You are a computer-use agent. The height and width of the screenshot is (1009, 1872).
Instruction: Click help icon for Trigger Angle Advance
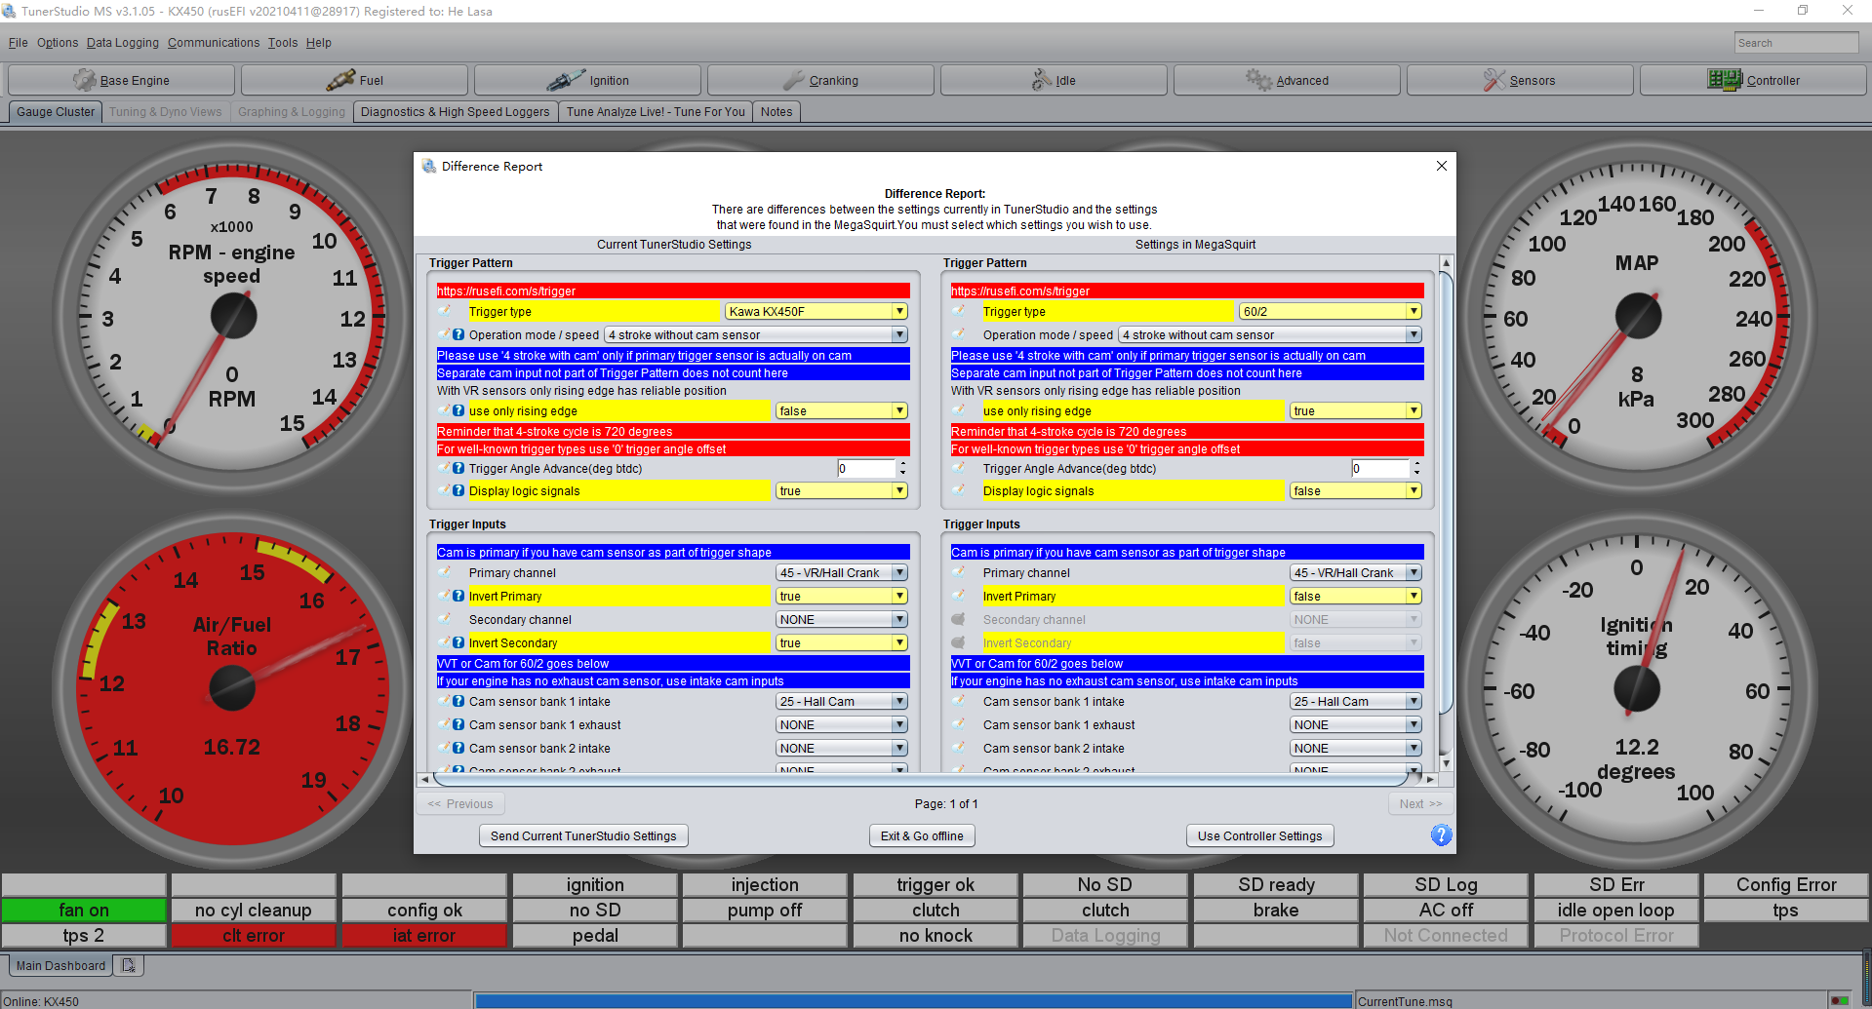[458, 468]
